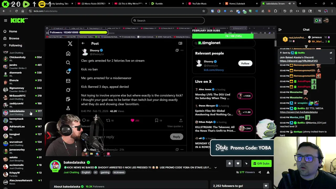This screenshot has height=189, width=336.
Task: Click the bakedalaska channel avatar
Action: coord(55,166)
